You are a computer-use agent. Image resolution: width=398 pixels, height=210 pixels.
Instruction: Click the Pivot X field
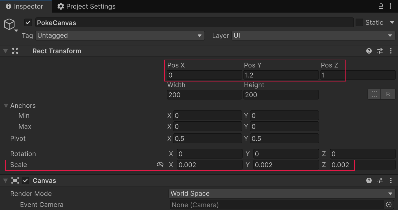point(207,138)
